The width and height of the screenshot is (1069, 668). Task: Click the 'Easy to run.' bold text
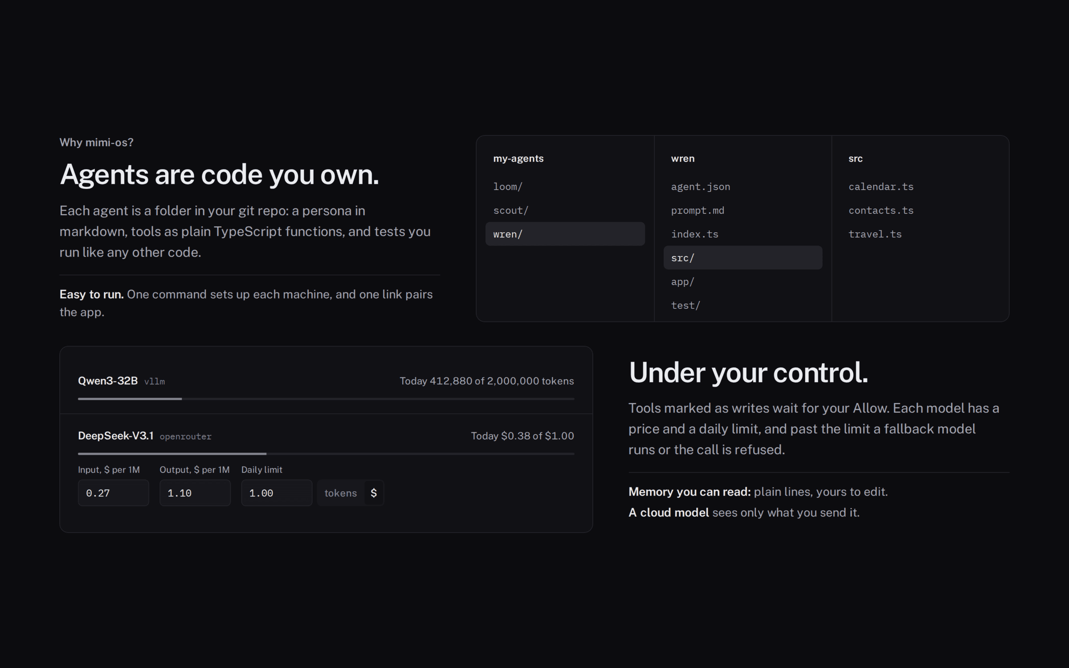[92, 294]
